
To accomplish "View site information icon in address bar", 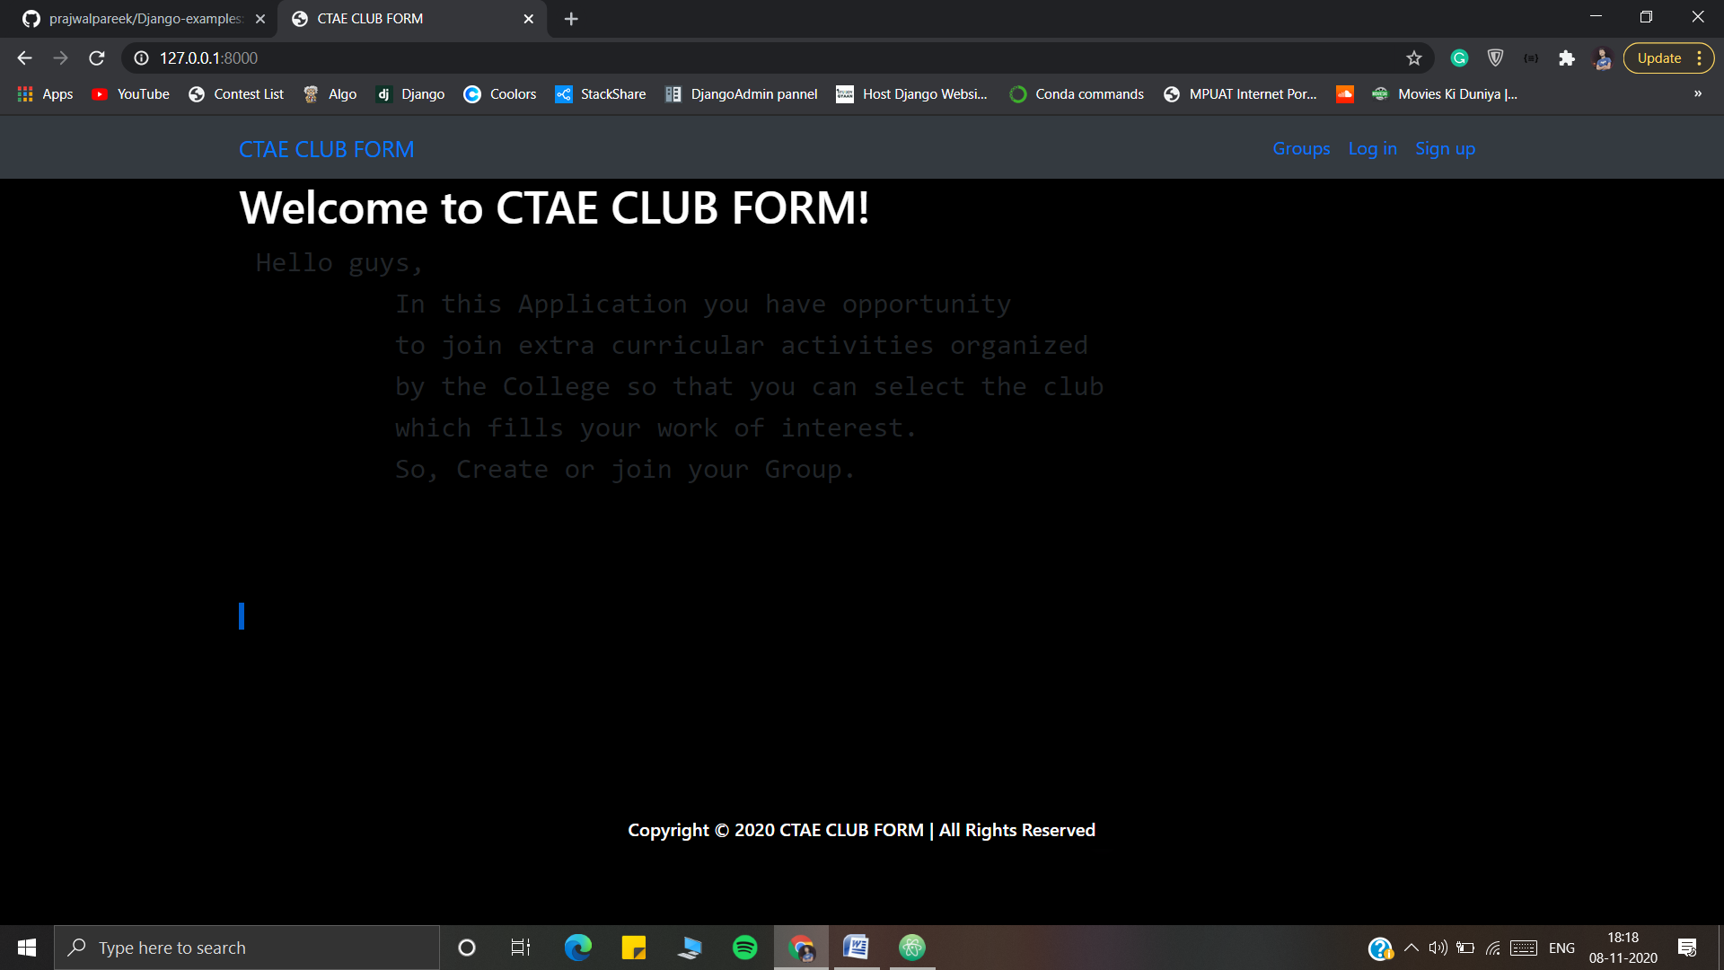I will coord(141,58).
